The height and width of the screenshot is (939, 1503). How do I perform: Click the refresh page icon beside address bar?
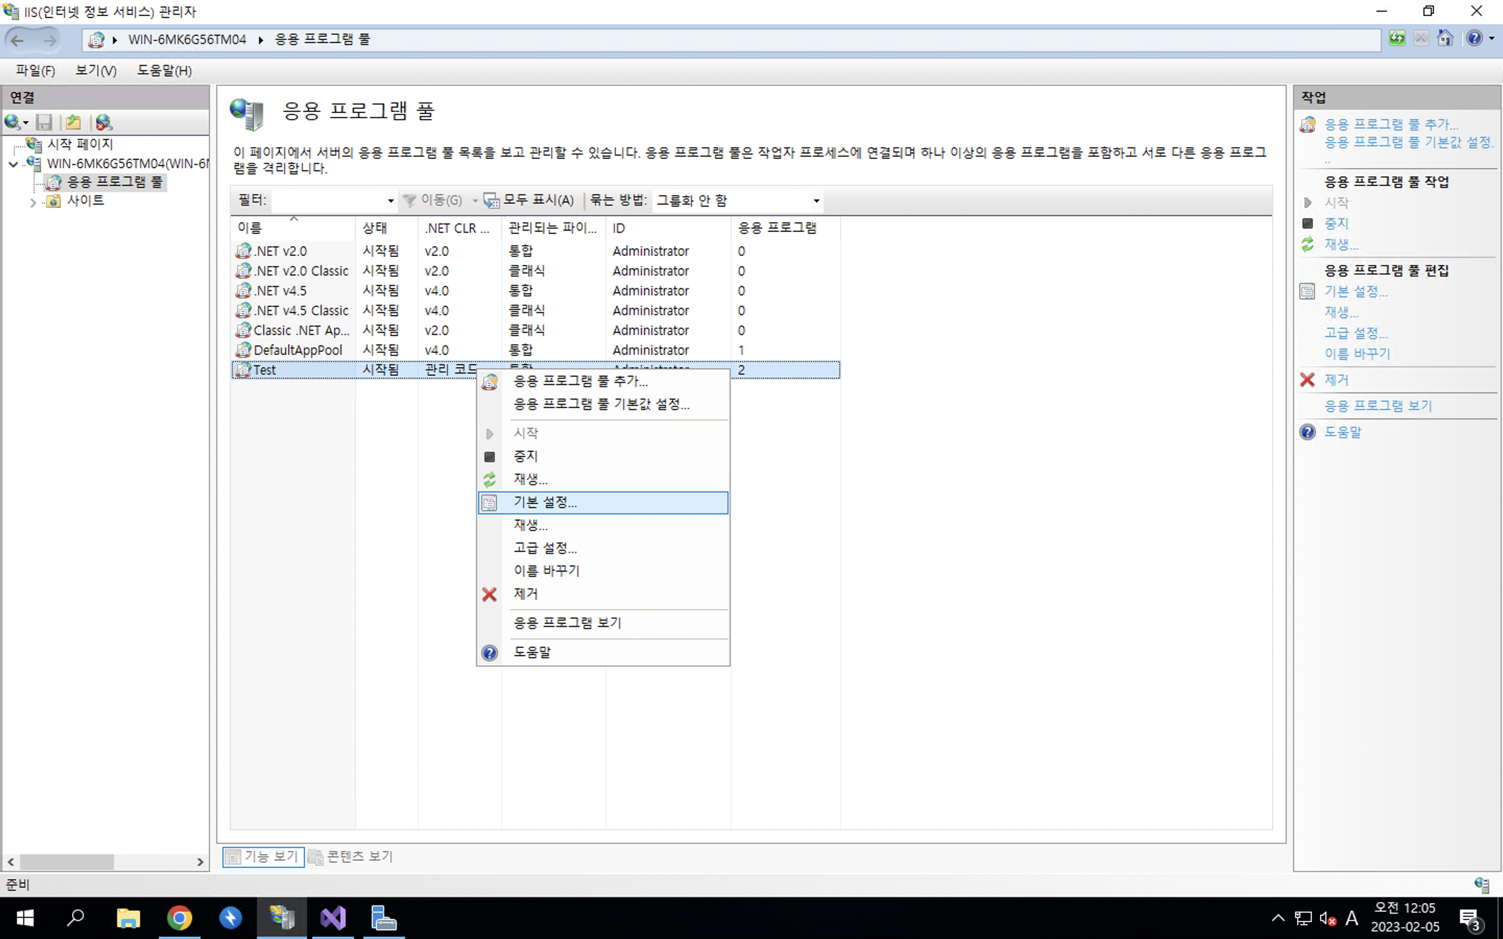[x=1397, y=39]
